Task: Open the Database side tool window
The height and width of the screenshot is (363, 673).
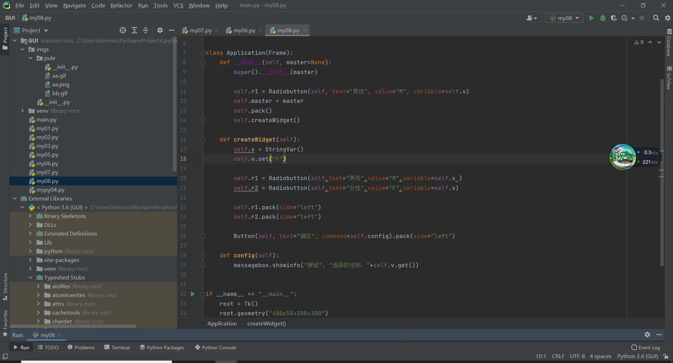Action: [669, 43]
